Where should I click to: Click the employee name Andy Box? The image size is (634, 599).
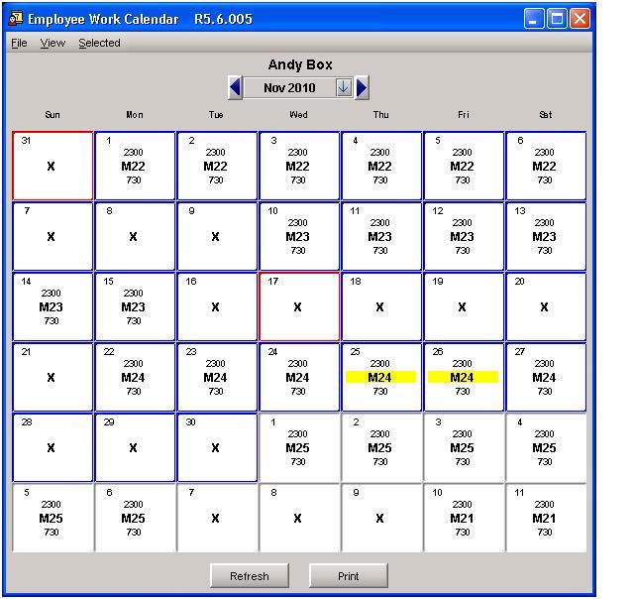click(x=300, y=64)
